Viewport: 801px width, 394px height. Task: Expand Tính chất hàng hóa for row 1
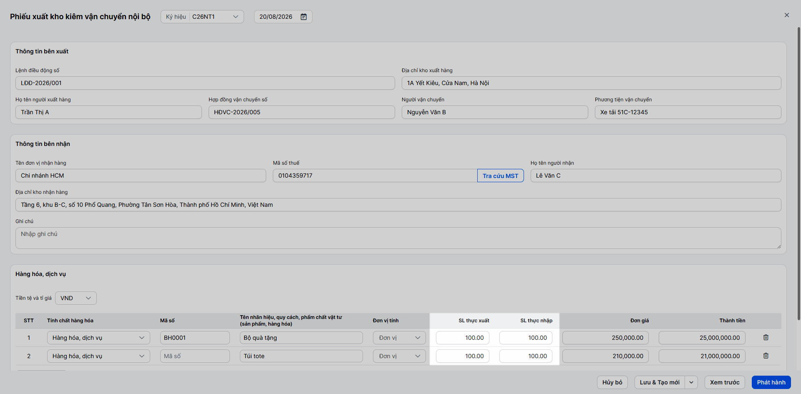click(98, 338)
